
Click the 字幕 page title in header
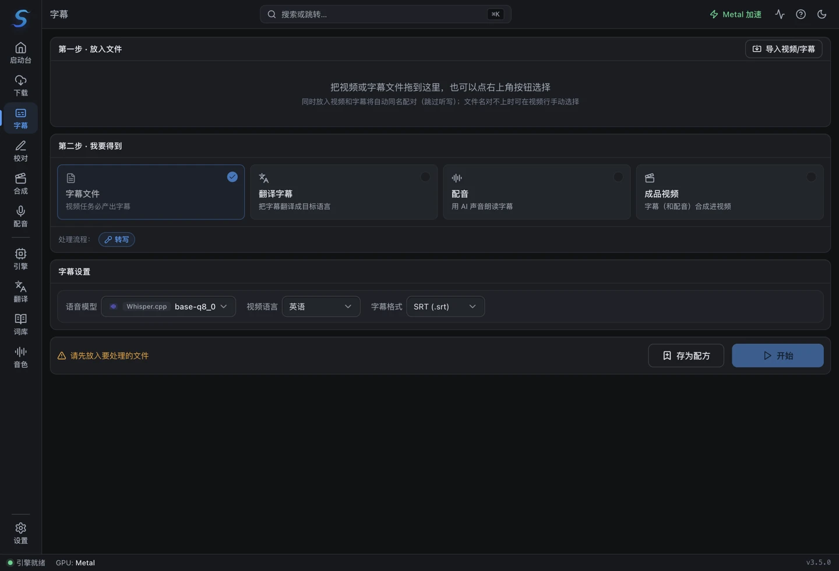[59, 14]
